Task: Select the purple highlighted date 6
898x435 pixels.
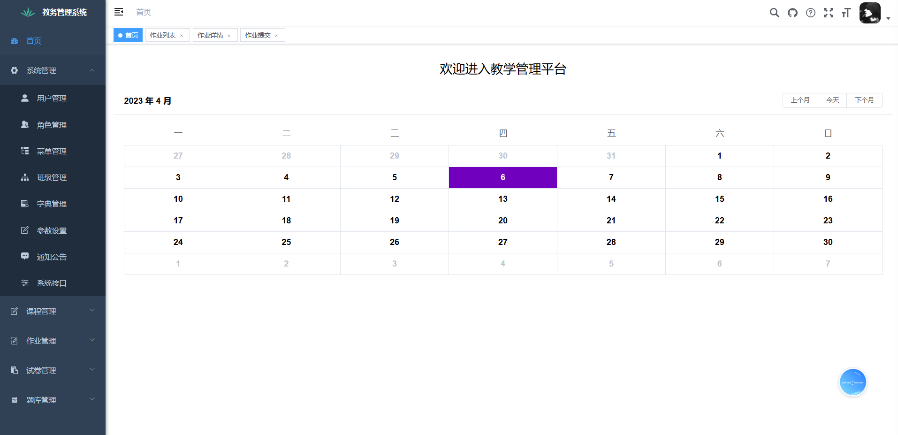Action: (502, 177)
